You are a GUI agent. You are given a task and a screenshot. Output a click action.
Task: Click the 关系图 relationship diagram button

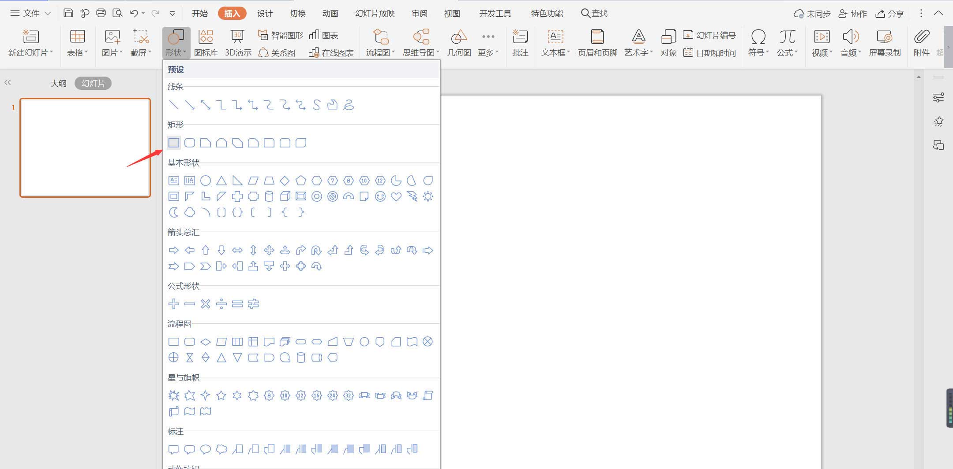[x=277, y=53]
